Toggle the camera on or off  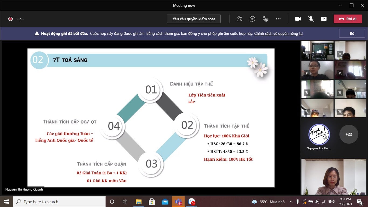298,19
